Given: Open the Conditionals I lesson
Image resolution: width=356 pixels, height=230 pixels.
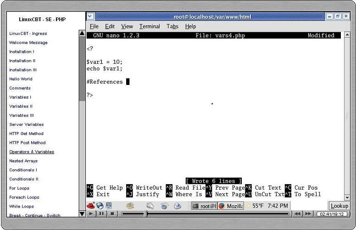Looking at the screenshot, I should [23, 170].
